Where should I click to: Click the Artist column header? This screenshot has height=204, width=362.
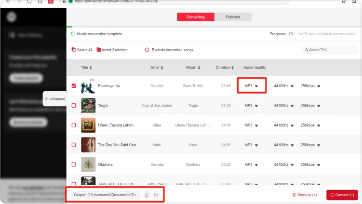point(157,68)
